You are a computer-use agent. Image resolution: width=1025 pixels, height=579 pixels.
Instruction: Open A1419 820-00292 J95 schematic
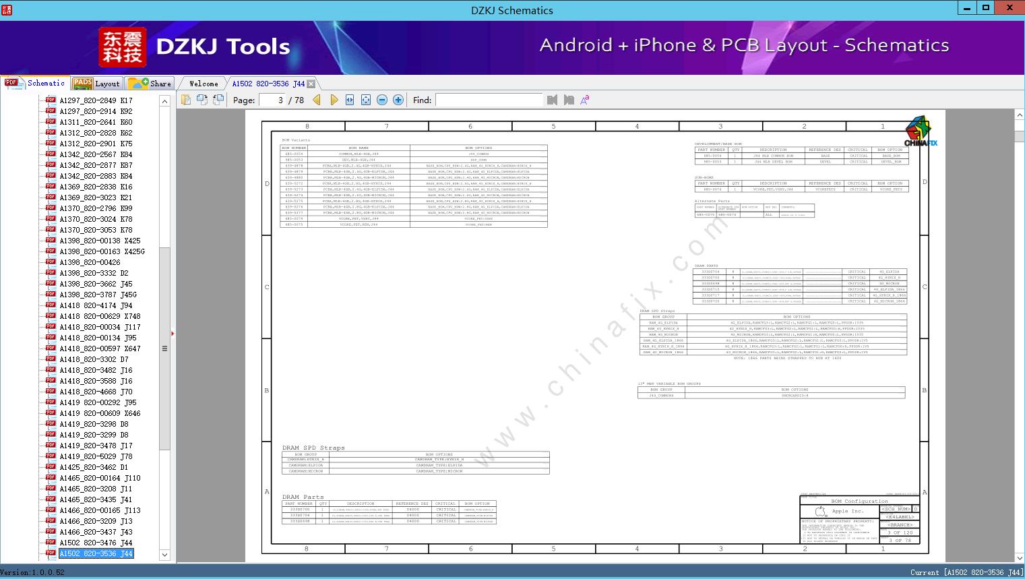(98, 402)
